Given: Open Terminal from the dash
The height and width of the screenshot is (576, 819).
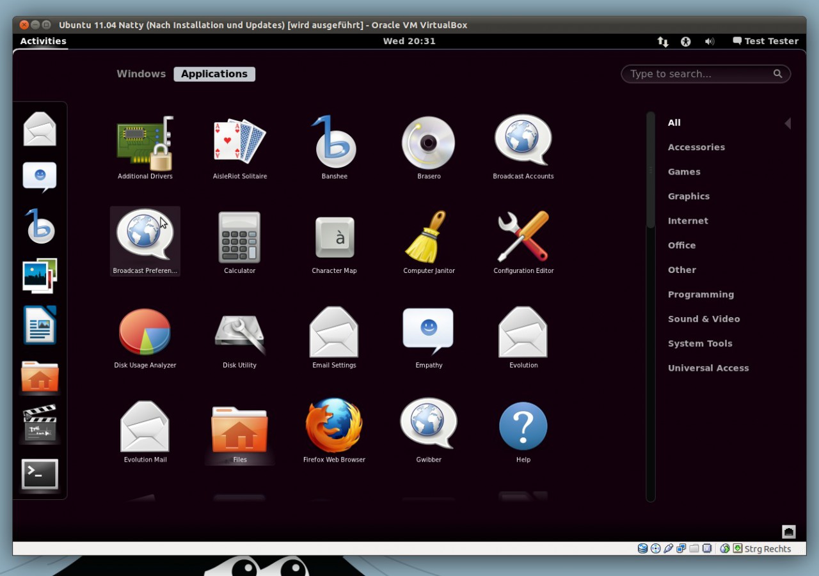Looking at the screenshot, I should (40, 474).
